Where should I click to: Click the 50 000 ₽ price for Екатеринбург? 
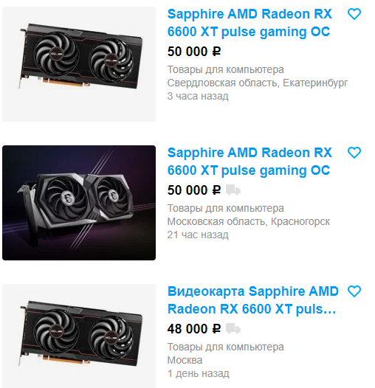tap(194, 52)
